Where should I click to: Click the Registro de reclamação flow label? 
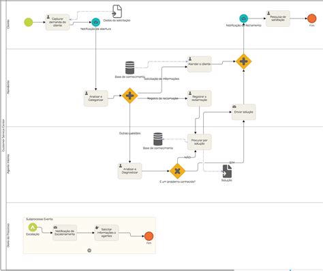click(163, 98)
